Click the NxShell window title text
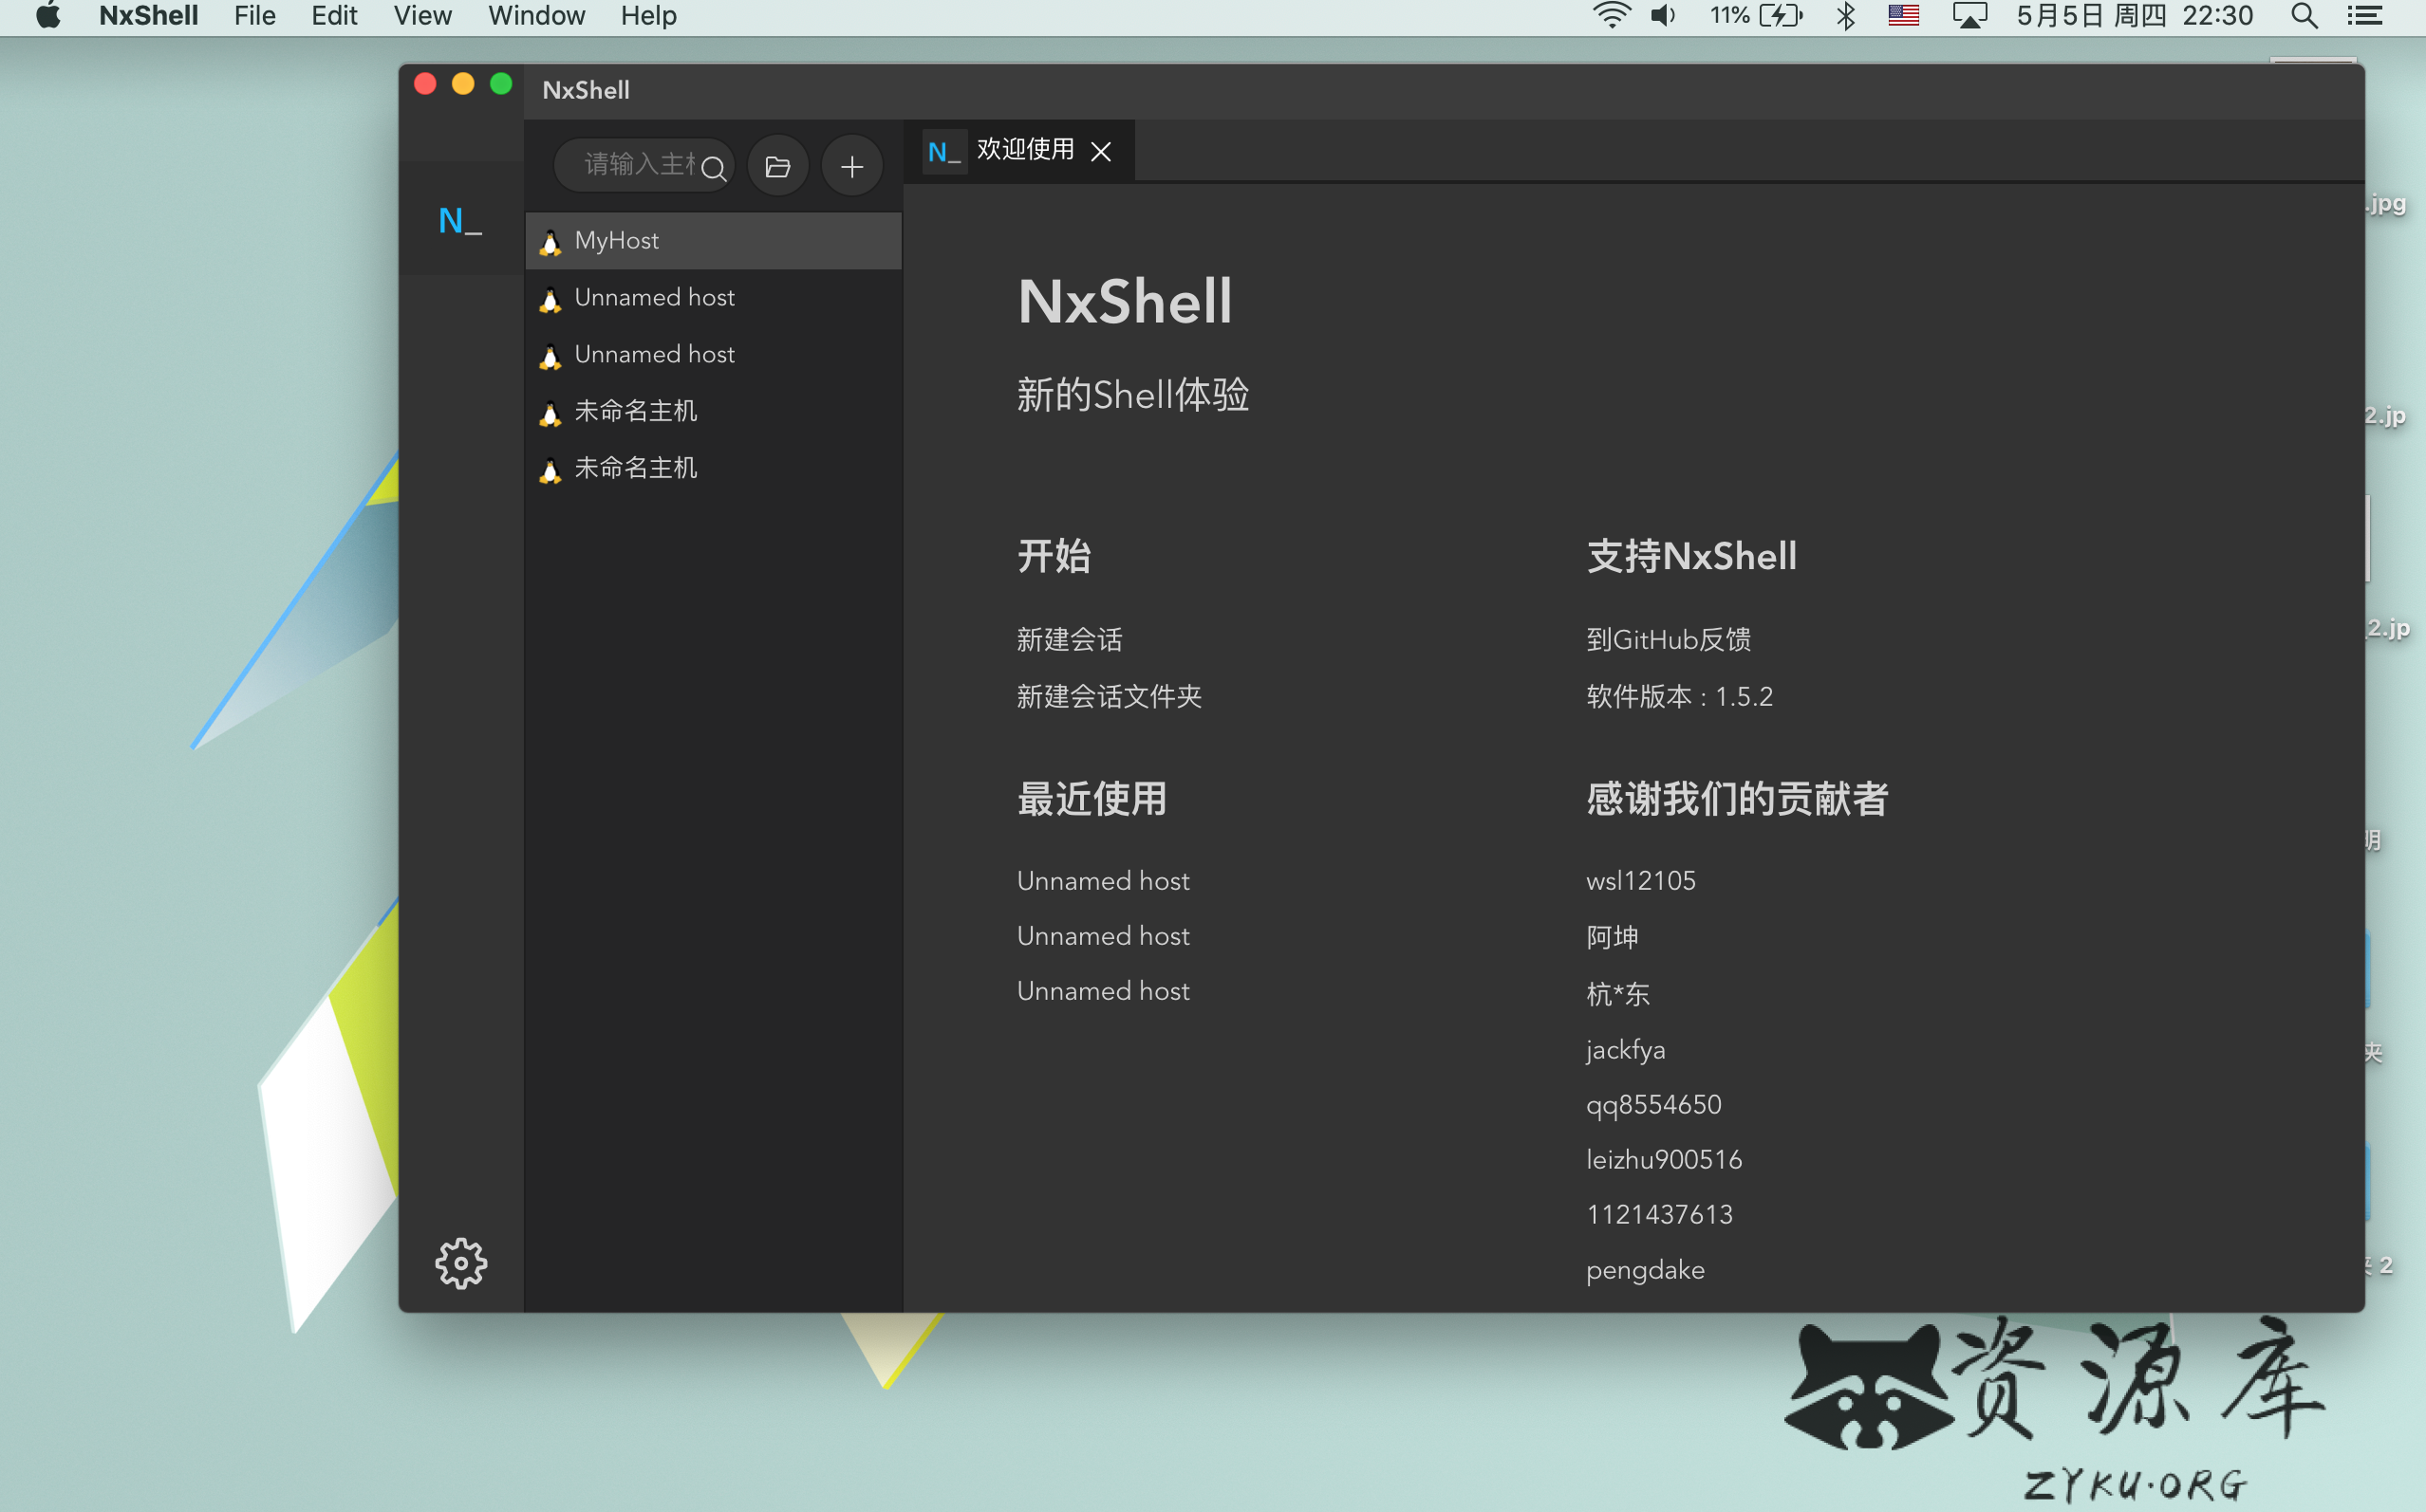The image size is (2426, 1512). tap(587, 90)
